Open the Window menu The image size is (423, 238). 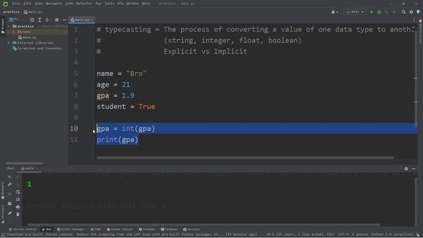click(132, 3)
